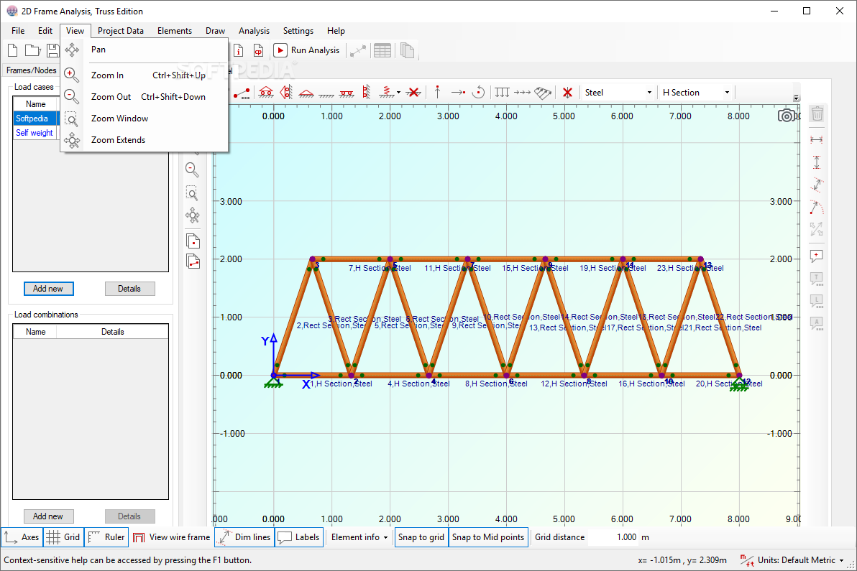Click the trash delete icon
The image size is (857, 571).
(817, 114)
